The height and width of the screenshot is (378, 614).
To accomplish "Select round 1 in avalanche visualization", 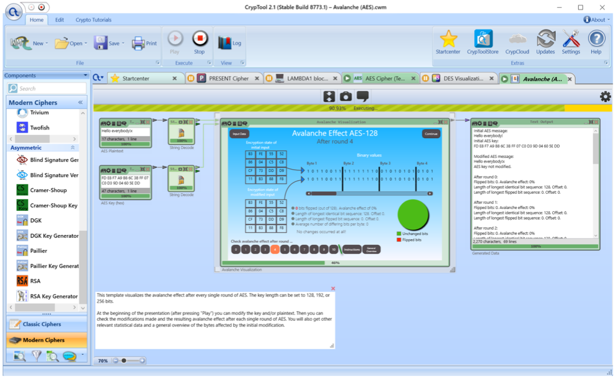I will (245, 250).
